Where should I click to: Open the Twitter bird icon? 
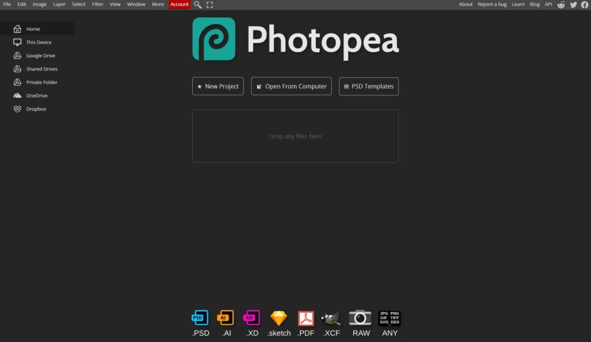[x=573, y=5]
